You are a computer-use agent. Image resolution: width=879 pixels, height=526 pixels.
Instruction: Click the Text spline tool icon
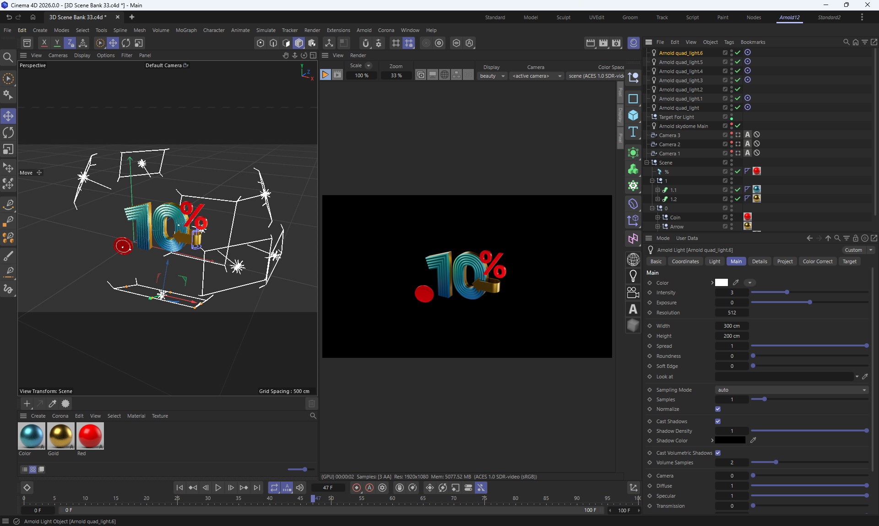point(633,132)
